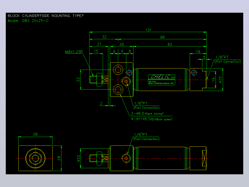
Task: Click the 'BLOCK CYLINDER?SIDE NOUNTING TYPE?' title text
Action: coord(45,16)
